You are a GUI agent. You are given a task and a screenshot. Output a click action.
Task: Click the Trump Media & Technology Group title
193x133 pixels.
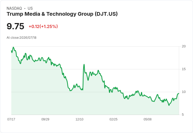62,14
